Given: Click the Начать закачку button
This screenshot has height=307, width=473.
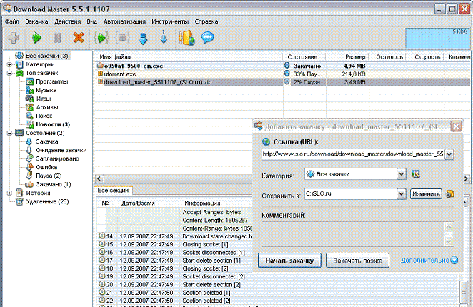Looking at the screenshot, I should (x=289, y=261).
